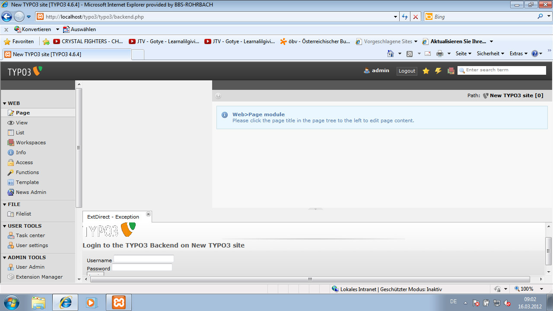Collapse the WEB module group
The height and width of the screenshot is (311, 553).
[x=5, y=104]
